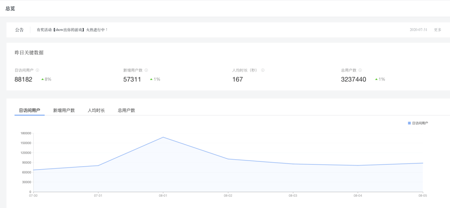Click the 总览 page title
Viewport: 450px width, 208px height.
pyautogui.click(x=10, y=8)
